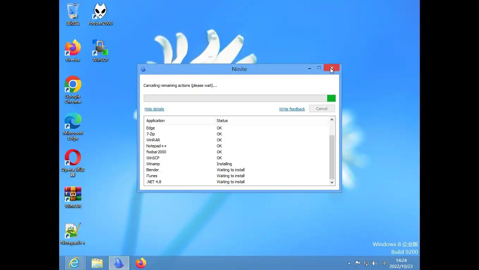This screenshot has width=479, height=270.
Task: Open the Action Center flag icon
Action: coord(357,263)
